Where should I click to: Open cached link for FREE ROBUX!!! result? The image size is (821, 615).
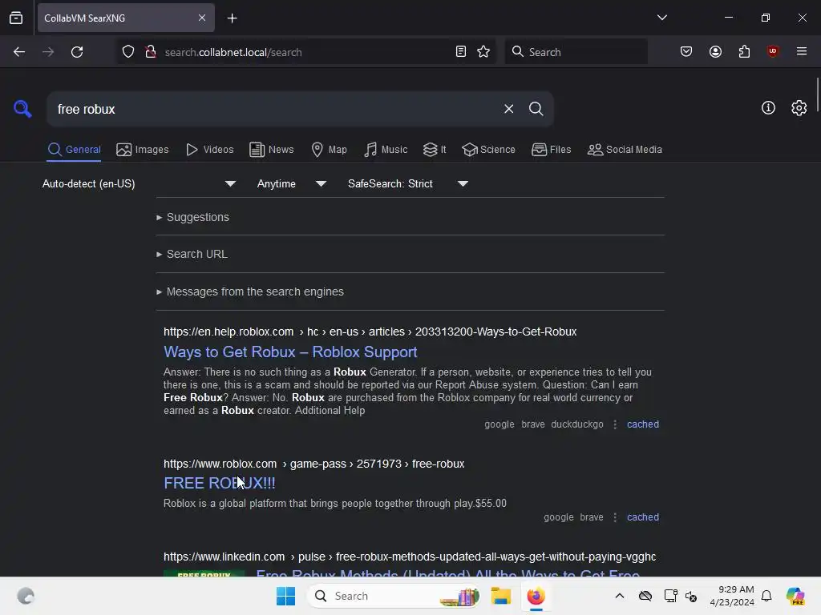pos(643,517)
